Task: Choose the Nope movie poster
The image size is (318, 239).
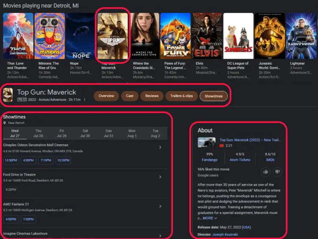Action: [x=81, y=36]
